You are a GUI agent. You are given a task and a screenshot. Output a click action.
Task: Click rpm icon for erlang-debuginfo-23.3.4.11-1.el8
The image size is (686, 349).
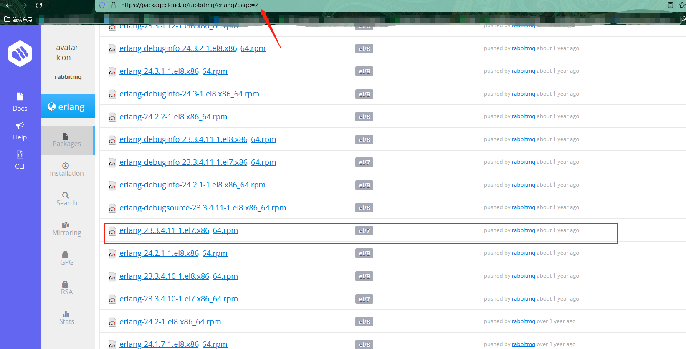112,140
